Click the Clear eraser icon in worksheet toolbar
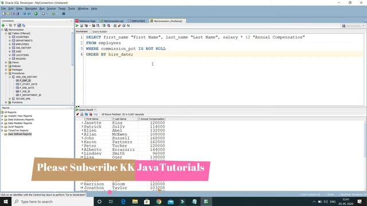 click(x=119, y=25)
